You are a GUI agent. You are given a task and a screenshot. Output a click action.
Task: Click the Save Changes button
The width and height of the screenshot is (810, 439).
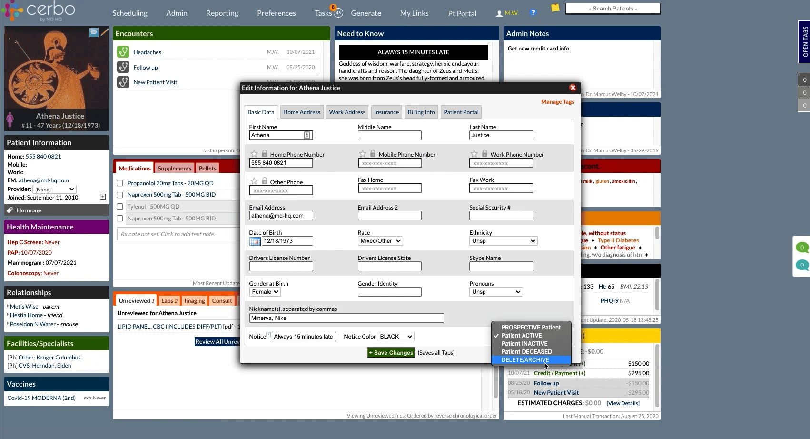click(391, 353)
